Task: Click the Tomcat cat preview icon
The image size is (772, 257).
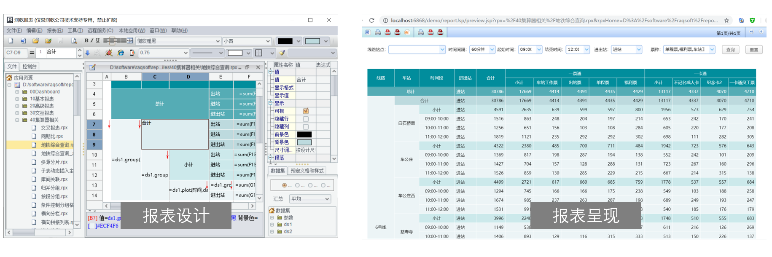Action: point(109,53)
